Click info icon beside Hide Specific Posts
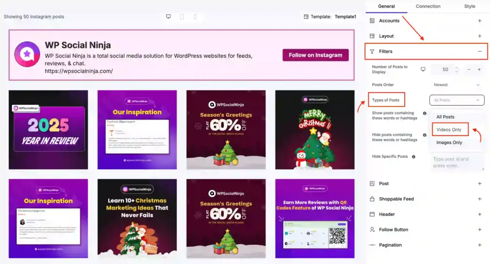490x264 pixels. click(x=413, y=157)
